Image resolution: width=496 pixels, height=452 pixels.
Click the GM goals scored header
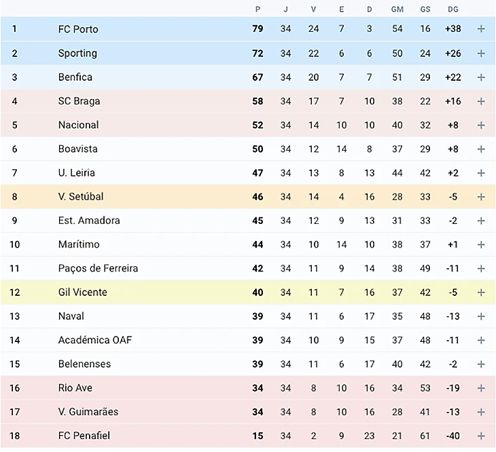[397, 10]
